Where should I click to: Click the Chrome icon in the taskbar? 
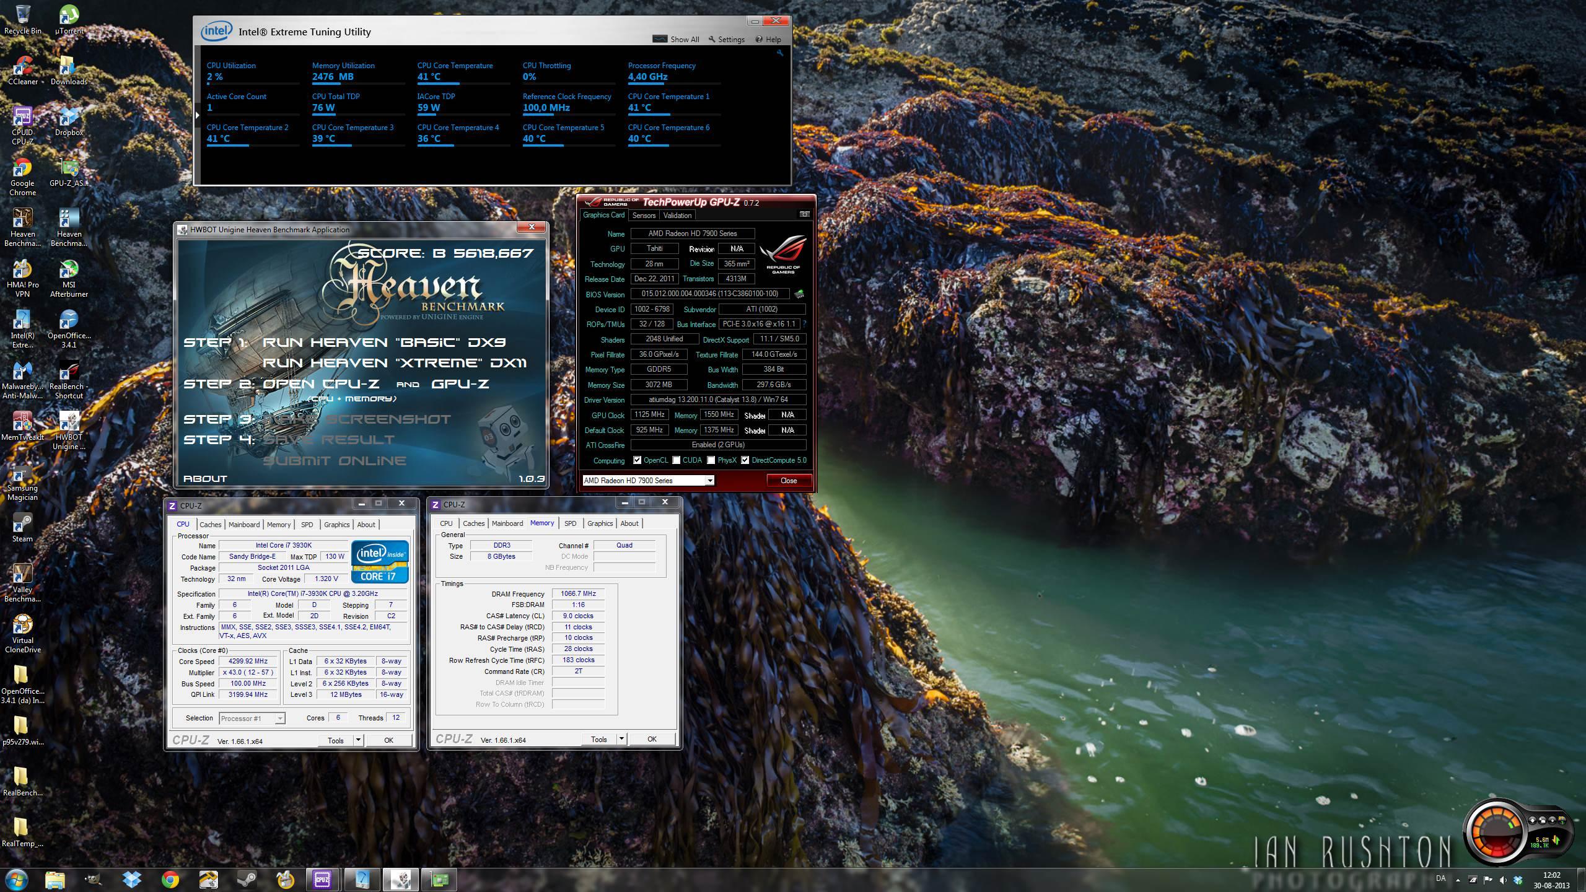(x=170, y=880)
